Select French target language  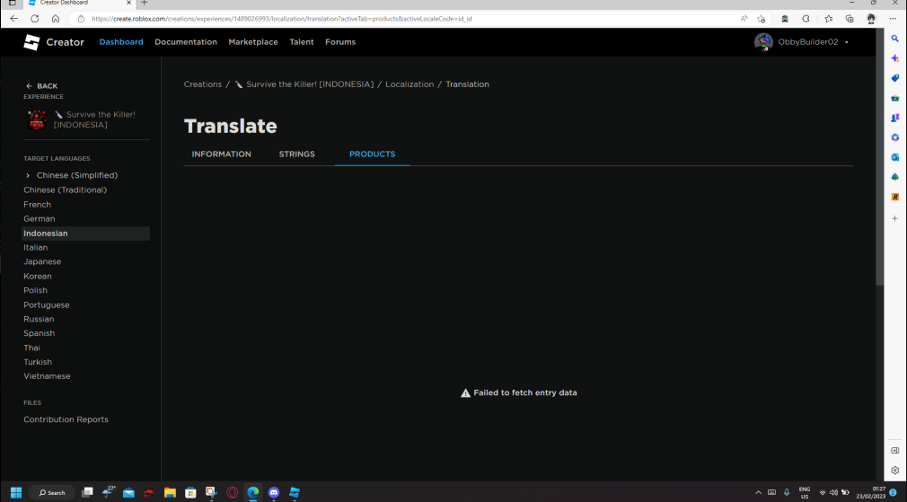(x=37, y=205)
